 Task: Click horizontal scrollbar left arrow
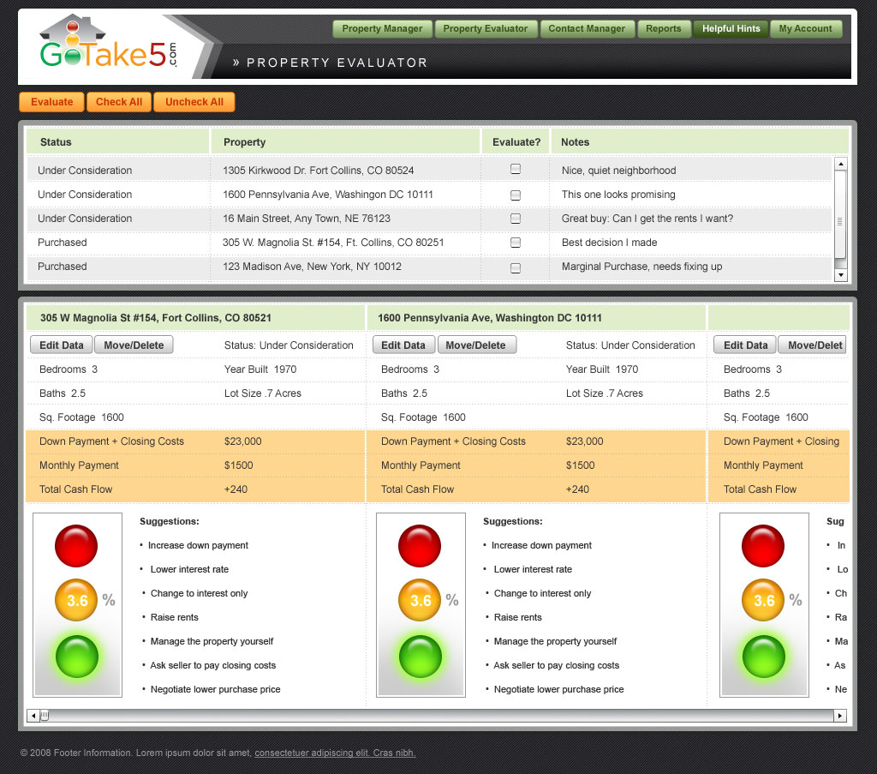(x=33, y=716)
